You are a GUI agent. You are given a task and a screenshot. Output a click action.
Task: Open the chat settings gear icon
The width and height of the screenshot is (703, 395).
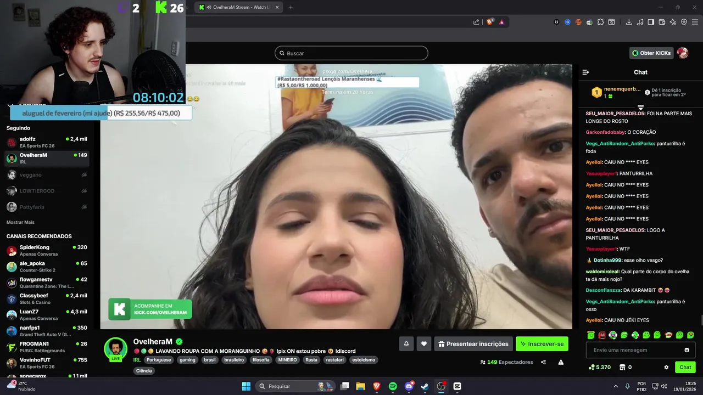(666, 367)
